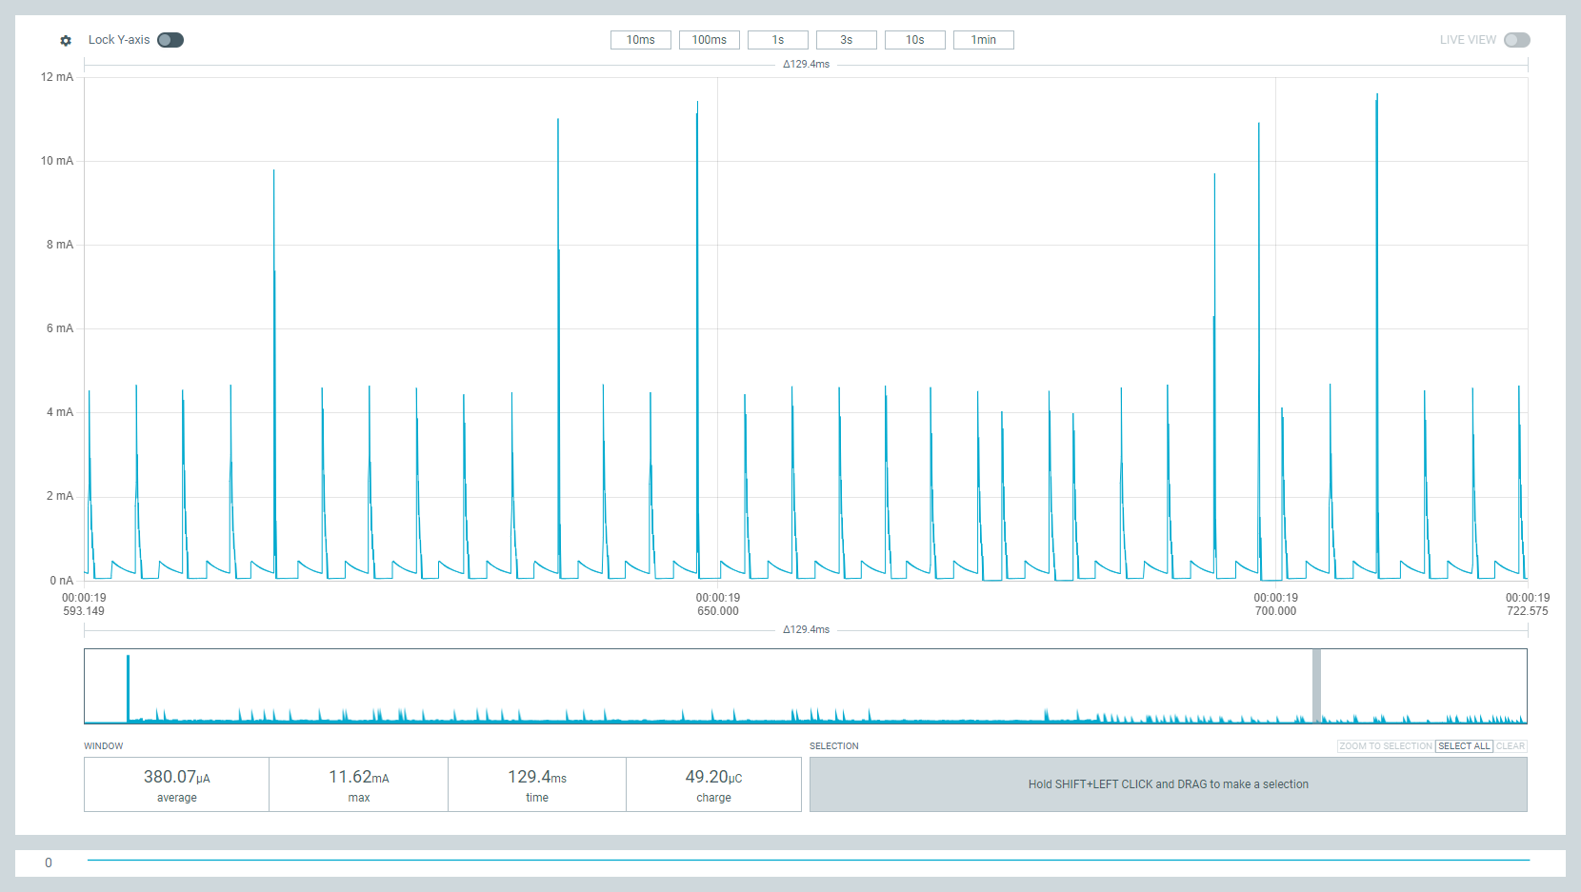Choose the 3s window preset
Viewport: 1581px width, 892px height.
[x=846, y=40]
